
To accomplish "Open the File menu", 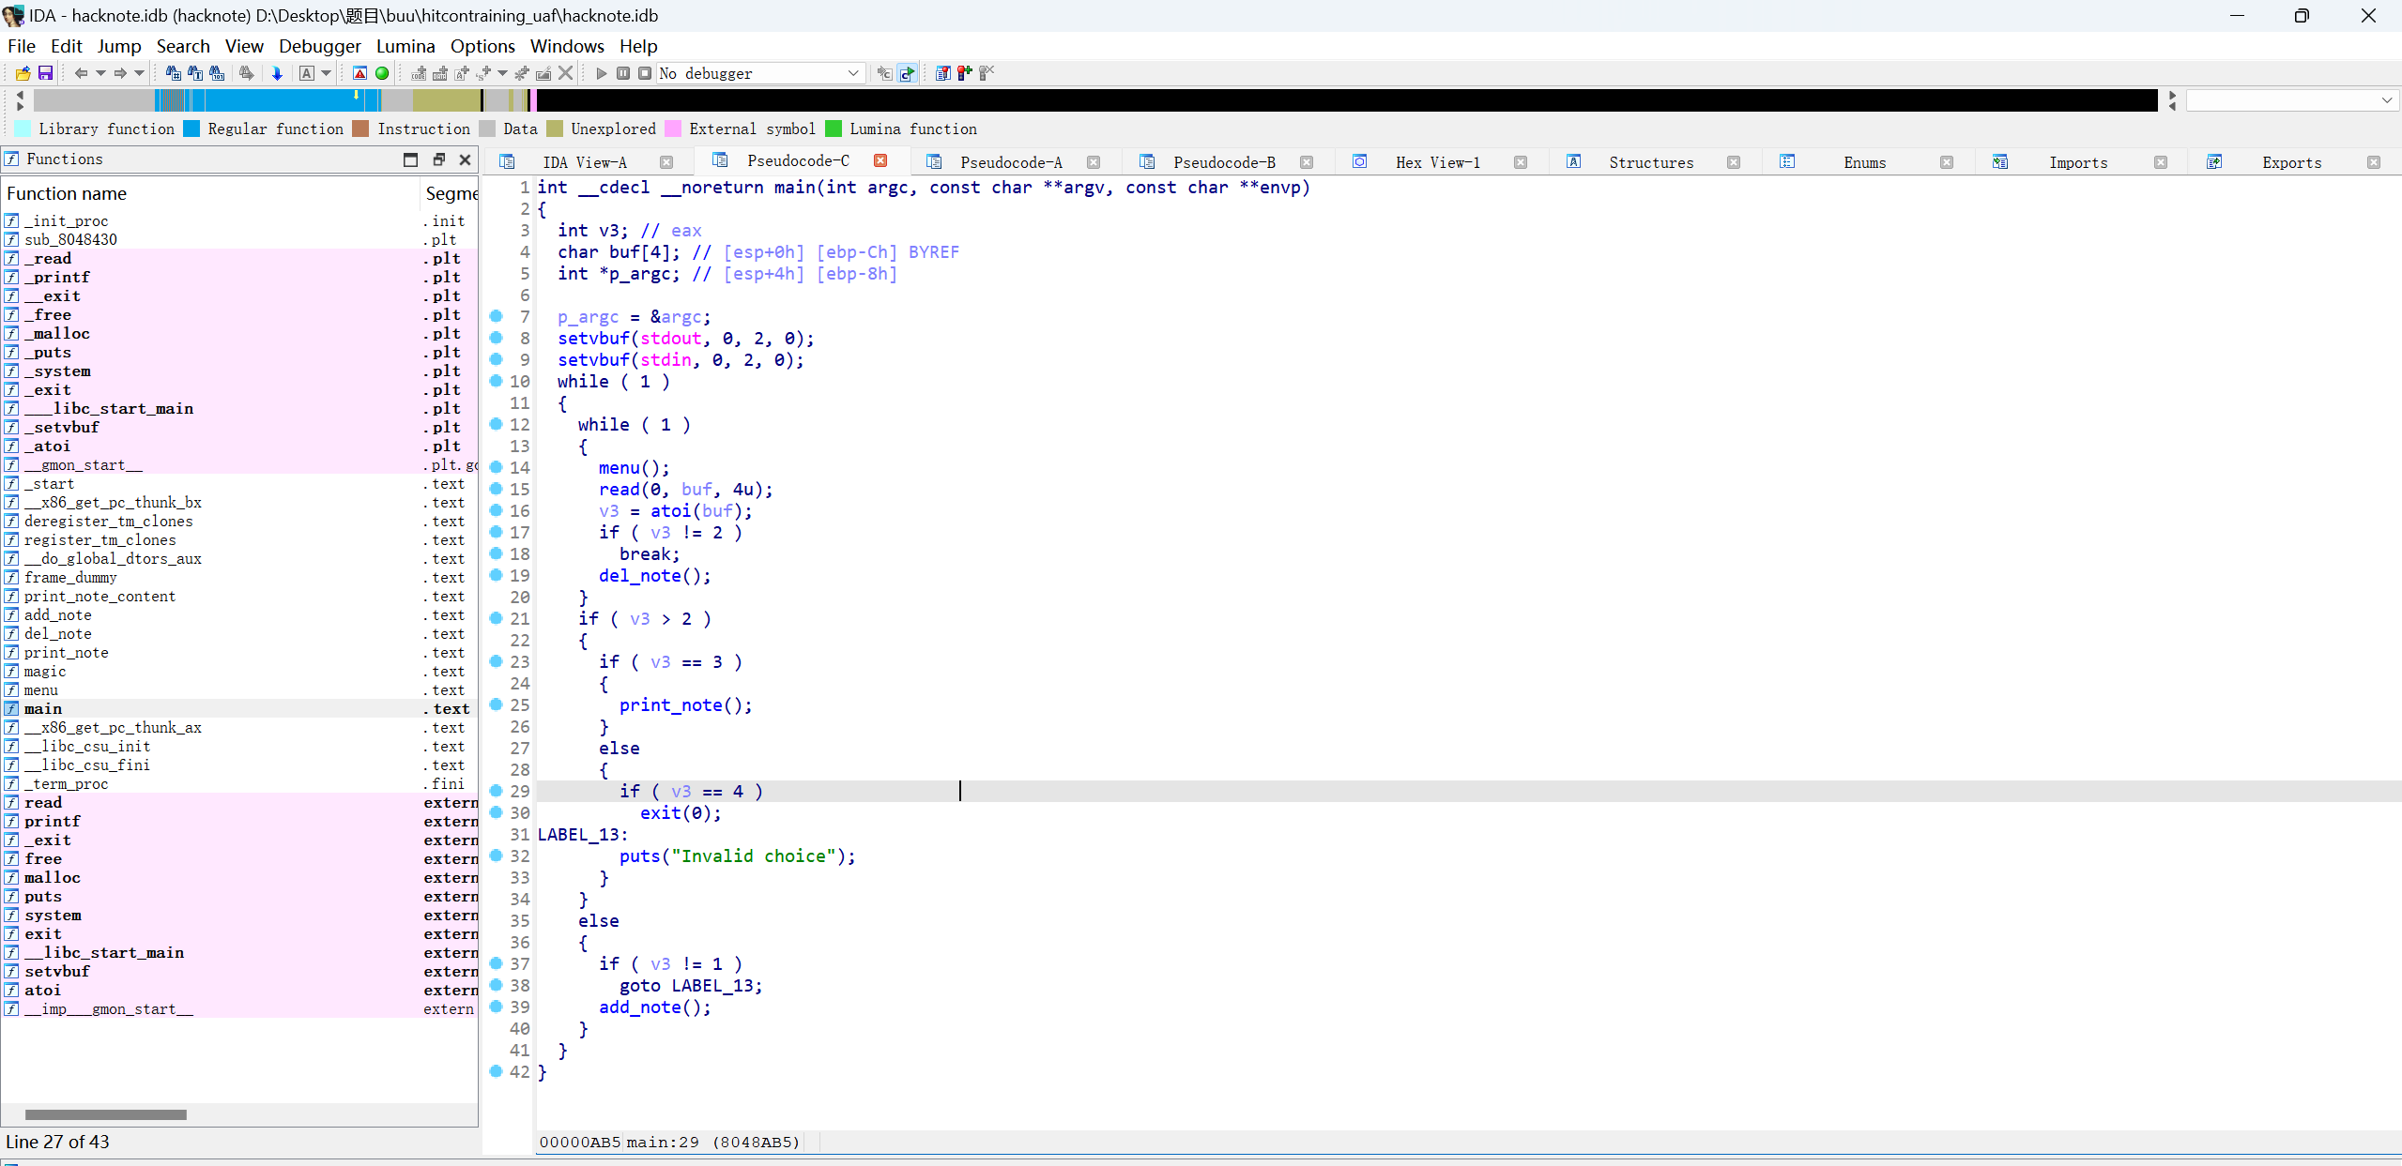I will (22, 46).
